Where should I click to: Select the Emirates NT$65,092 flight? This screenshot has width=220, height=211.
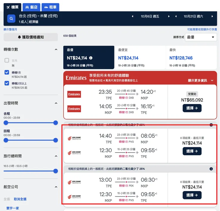pyautogui.click(x=192, y=108)
